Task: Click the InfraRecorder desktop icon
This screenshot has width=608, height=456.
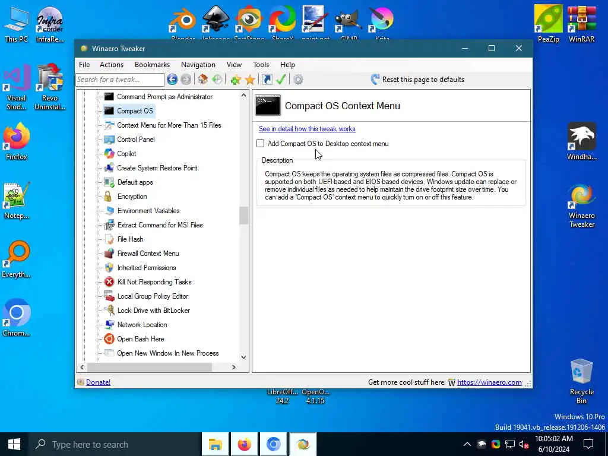Action: click(50, 24)
